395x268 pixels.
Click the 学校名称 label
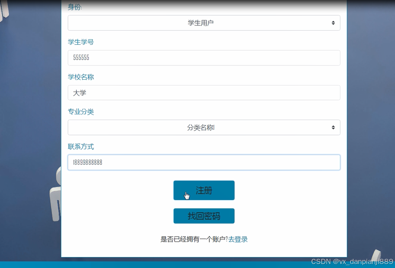80,77
